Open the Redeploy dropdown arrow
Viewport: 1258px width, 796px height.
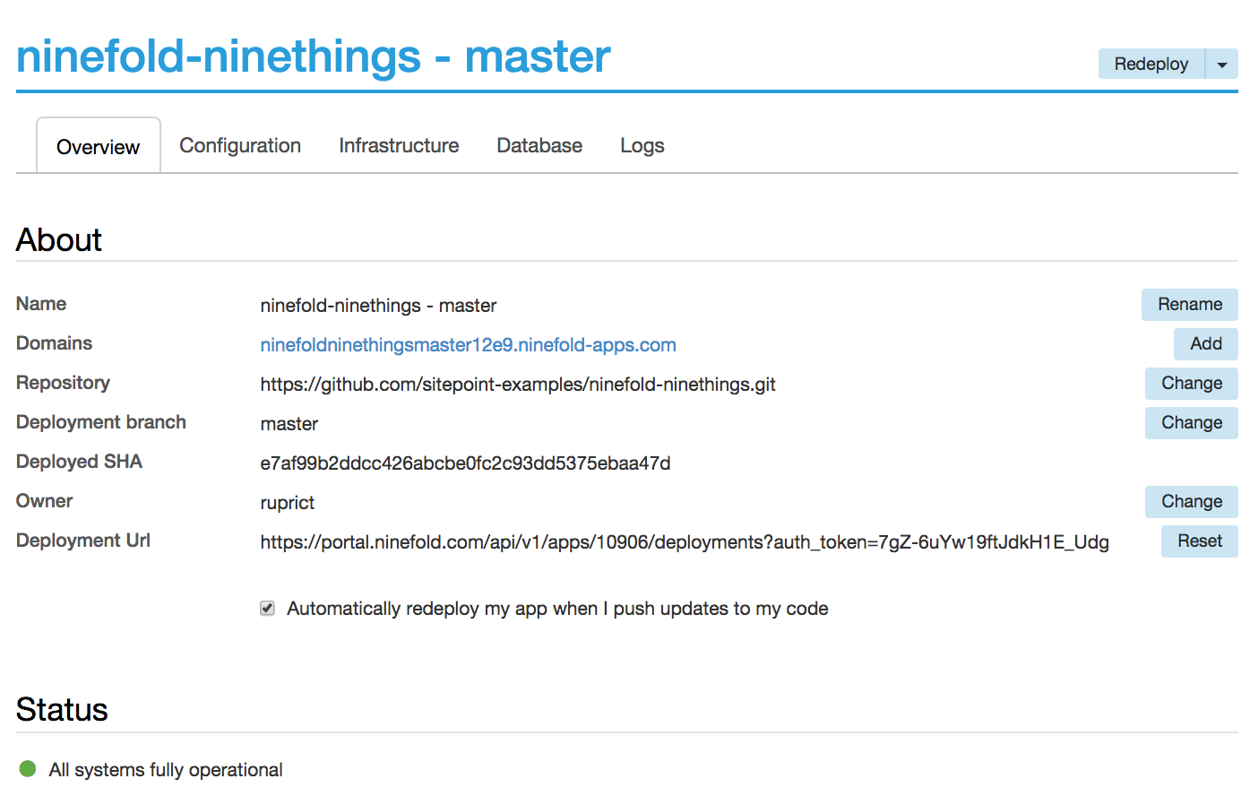click(x=1223, y=64)
